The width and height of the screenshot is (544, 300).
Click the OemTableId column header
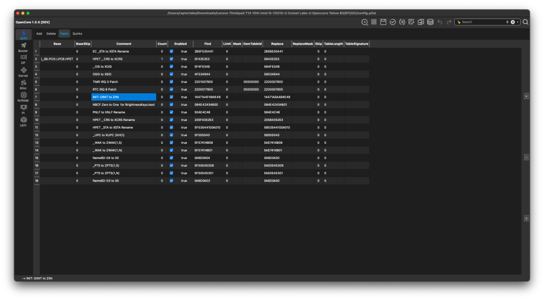pyautogui.click(x=252, y=44)
